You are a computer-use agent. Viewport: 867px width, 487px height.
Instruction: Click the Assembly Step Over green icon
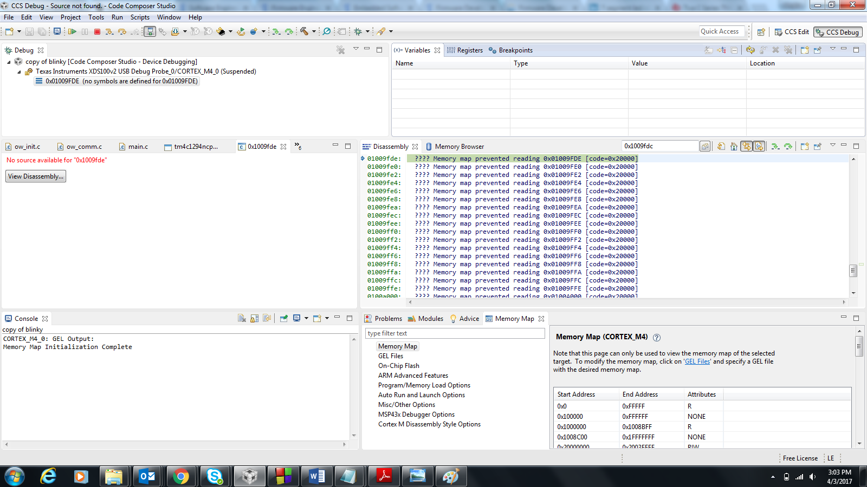pyautogui.click(x=289, y=32)
